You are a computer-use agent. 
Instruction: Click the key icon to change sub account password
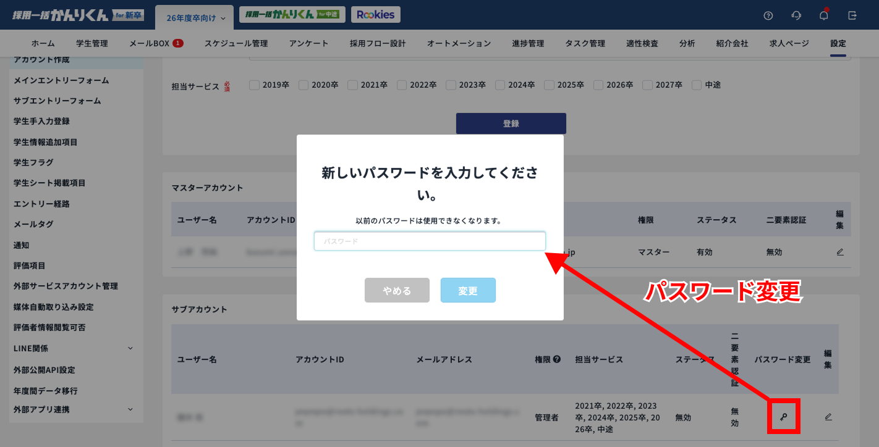click(x=783, y=417)
